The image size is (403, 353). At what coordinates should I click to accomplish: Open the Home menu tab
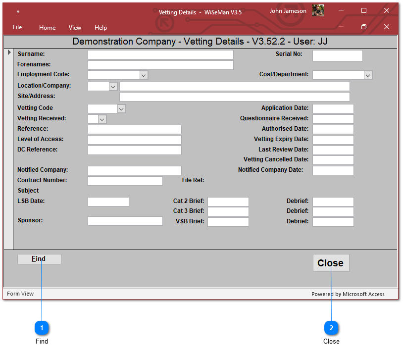pyautogui.click(x=47, y=28)
